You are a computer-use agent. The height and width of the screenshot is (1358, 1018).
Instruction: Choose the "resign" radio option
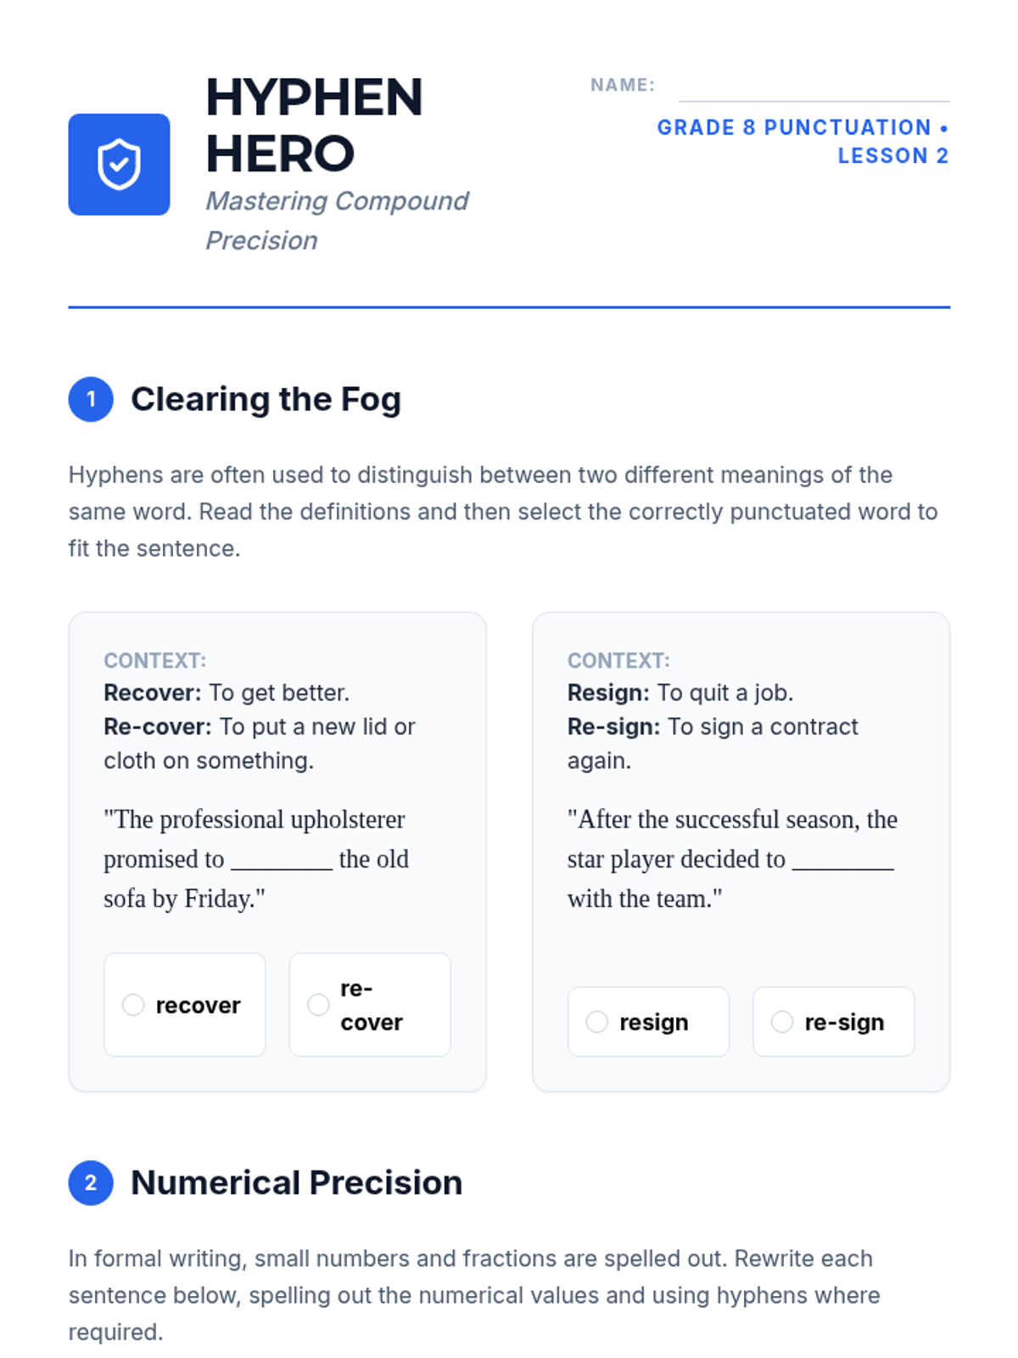(597, 1022)
